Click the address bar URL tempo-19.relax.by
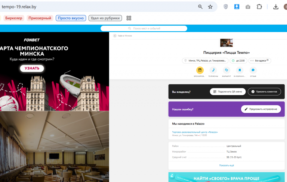 click(19, 7)
